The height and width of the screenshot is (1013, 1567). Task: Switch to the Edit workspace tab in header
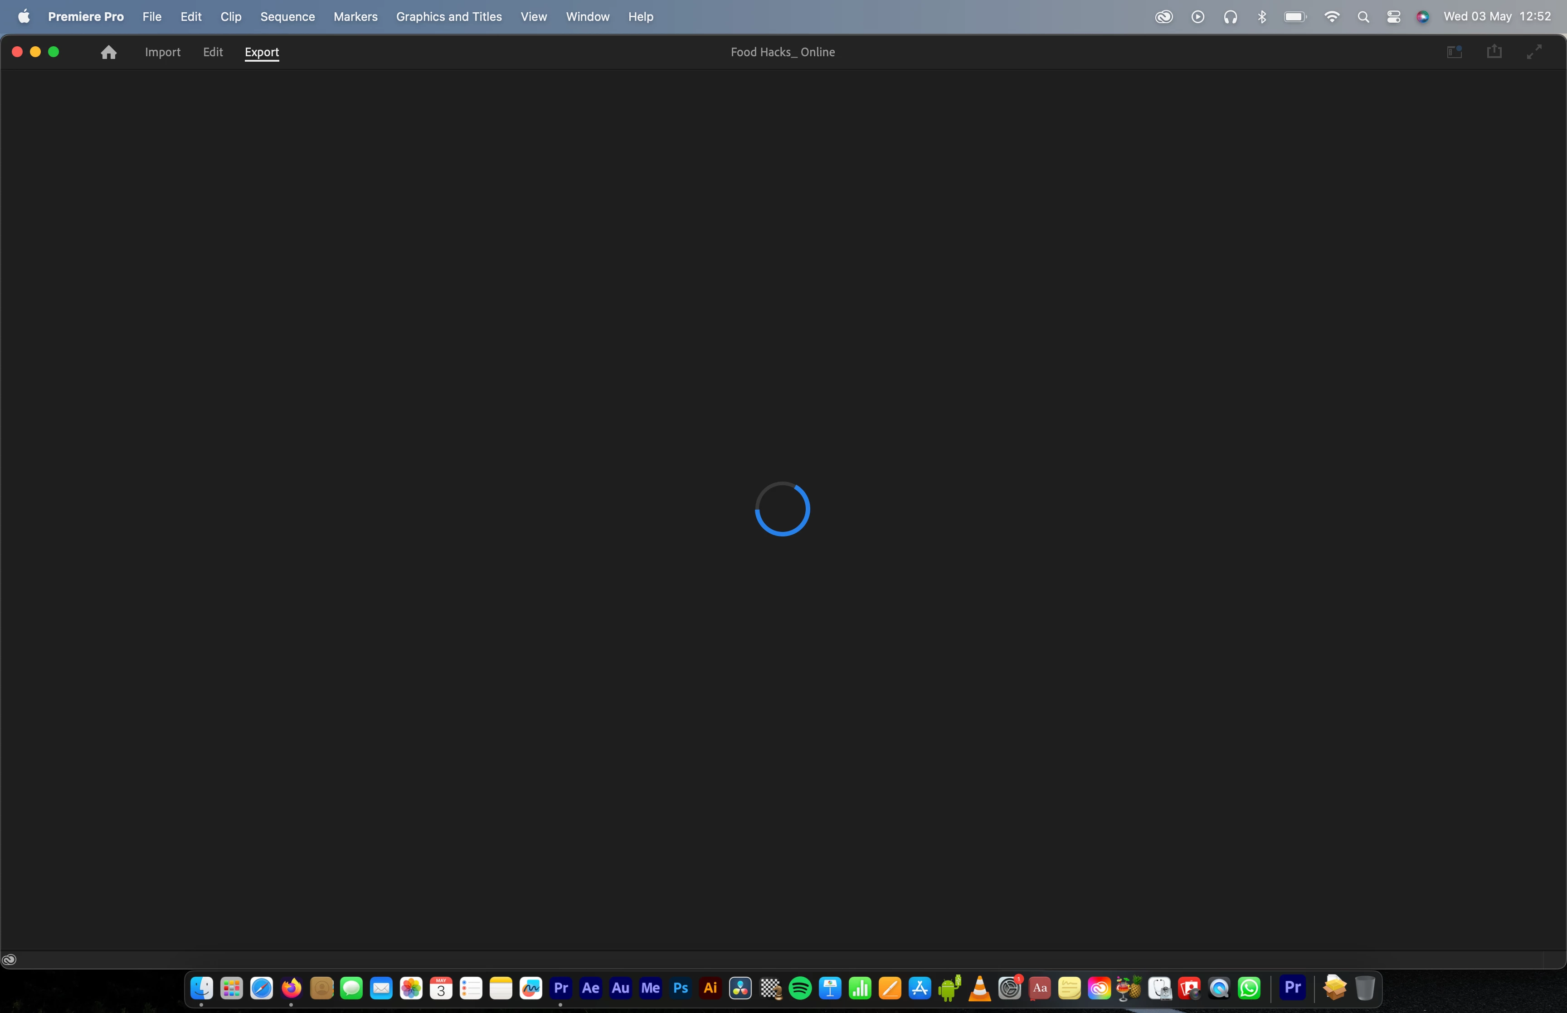point(212,52)
